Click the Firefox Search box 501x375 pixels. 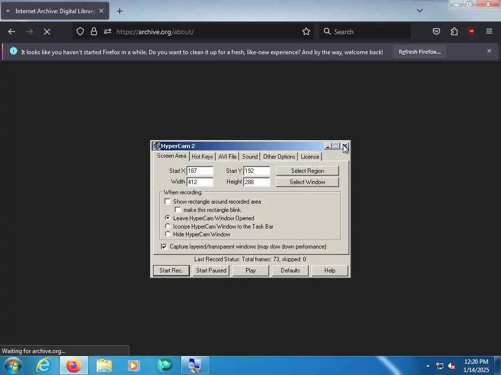365,32
